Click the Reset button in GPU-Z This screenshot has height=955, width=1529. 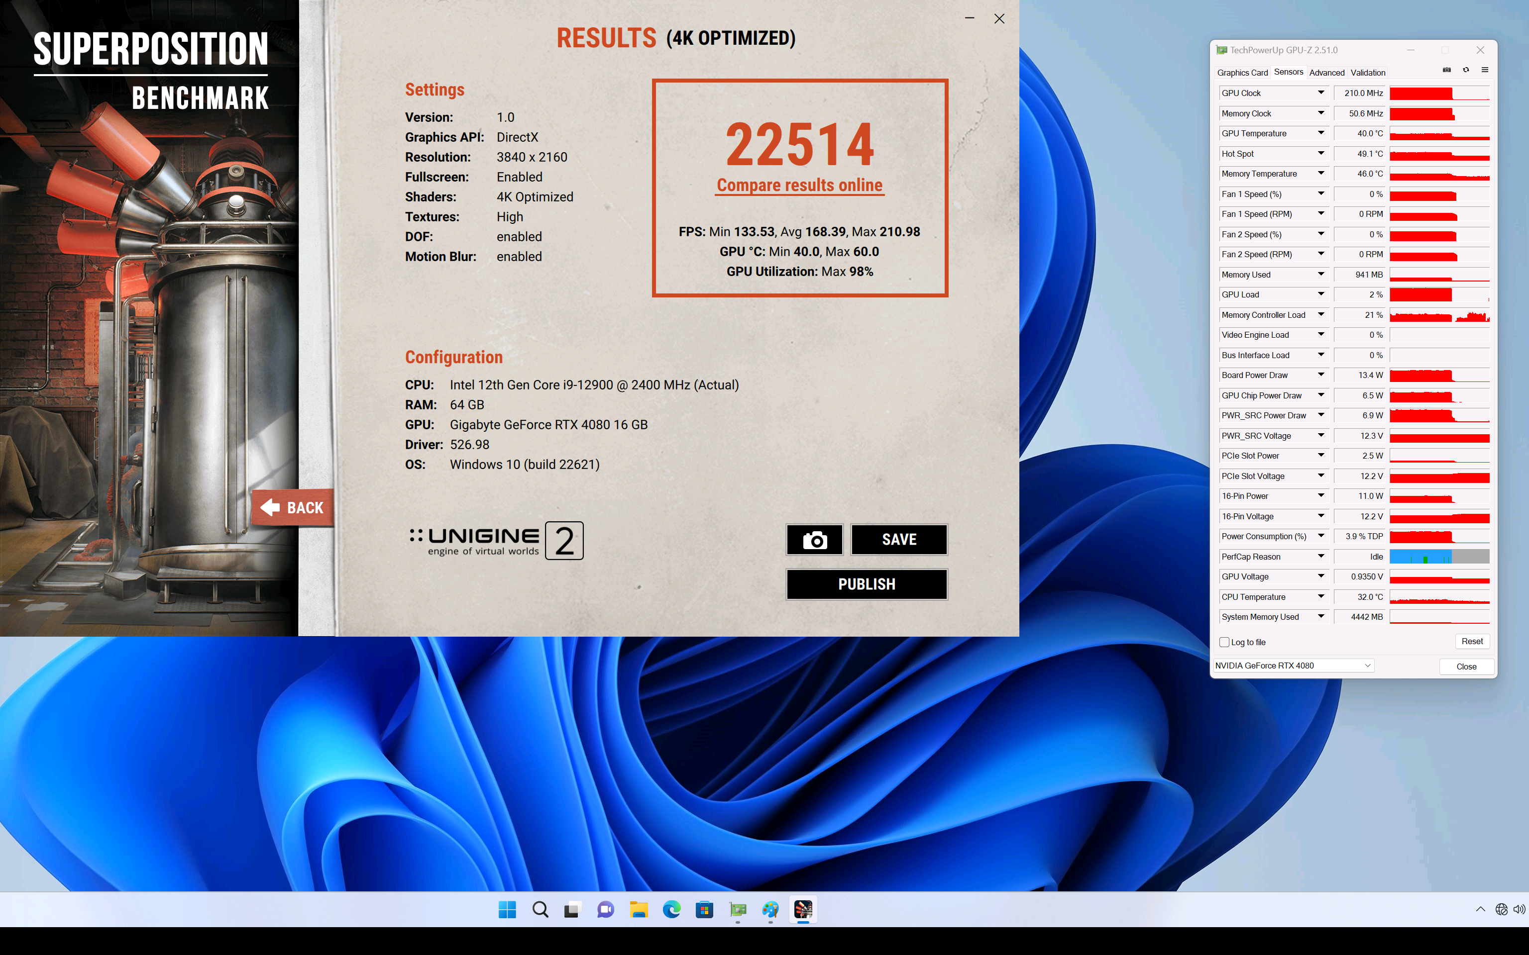[1472, 641]
